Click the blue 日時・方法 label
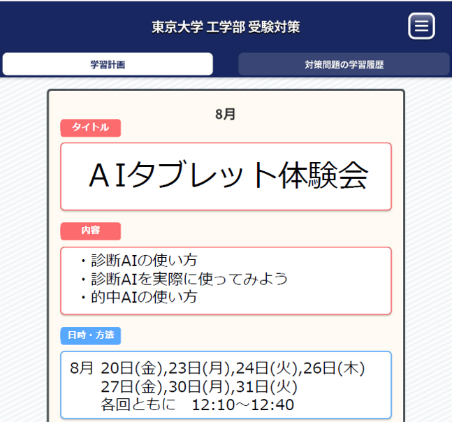 click(x=91, y=335)
